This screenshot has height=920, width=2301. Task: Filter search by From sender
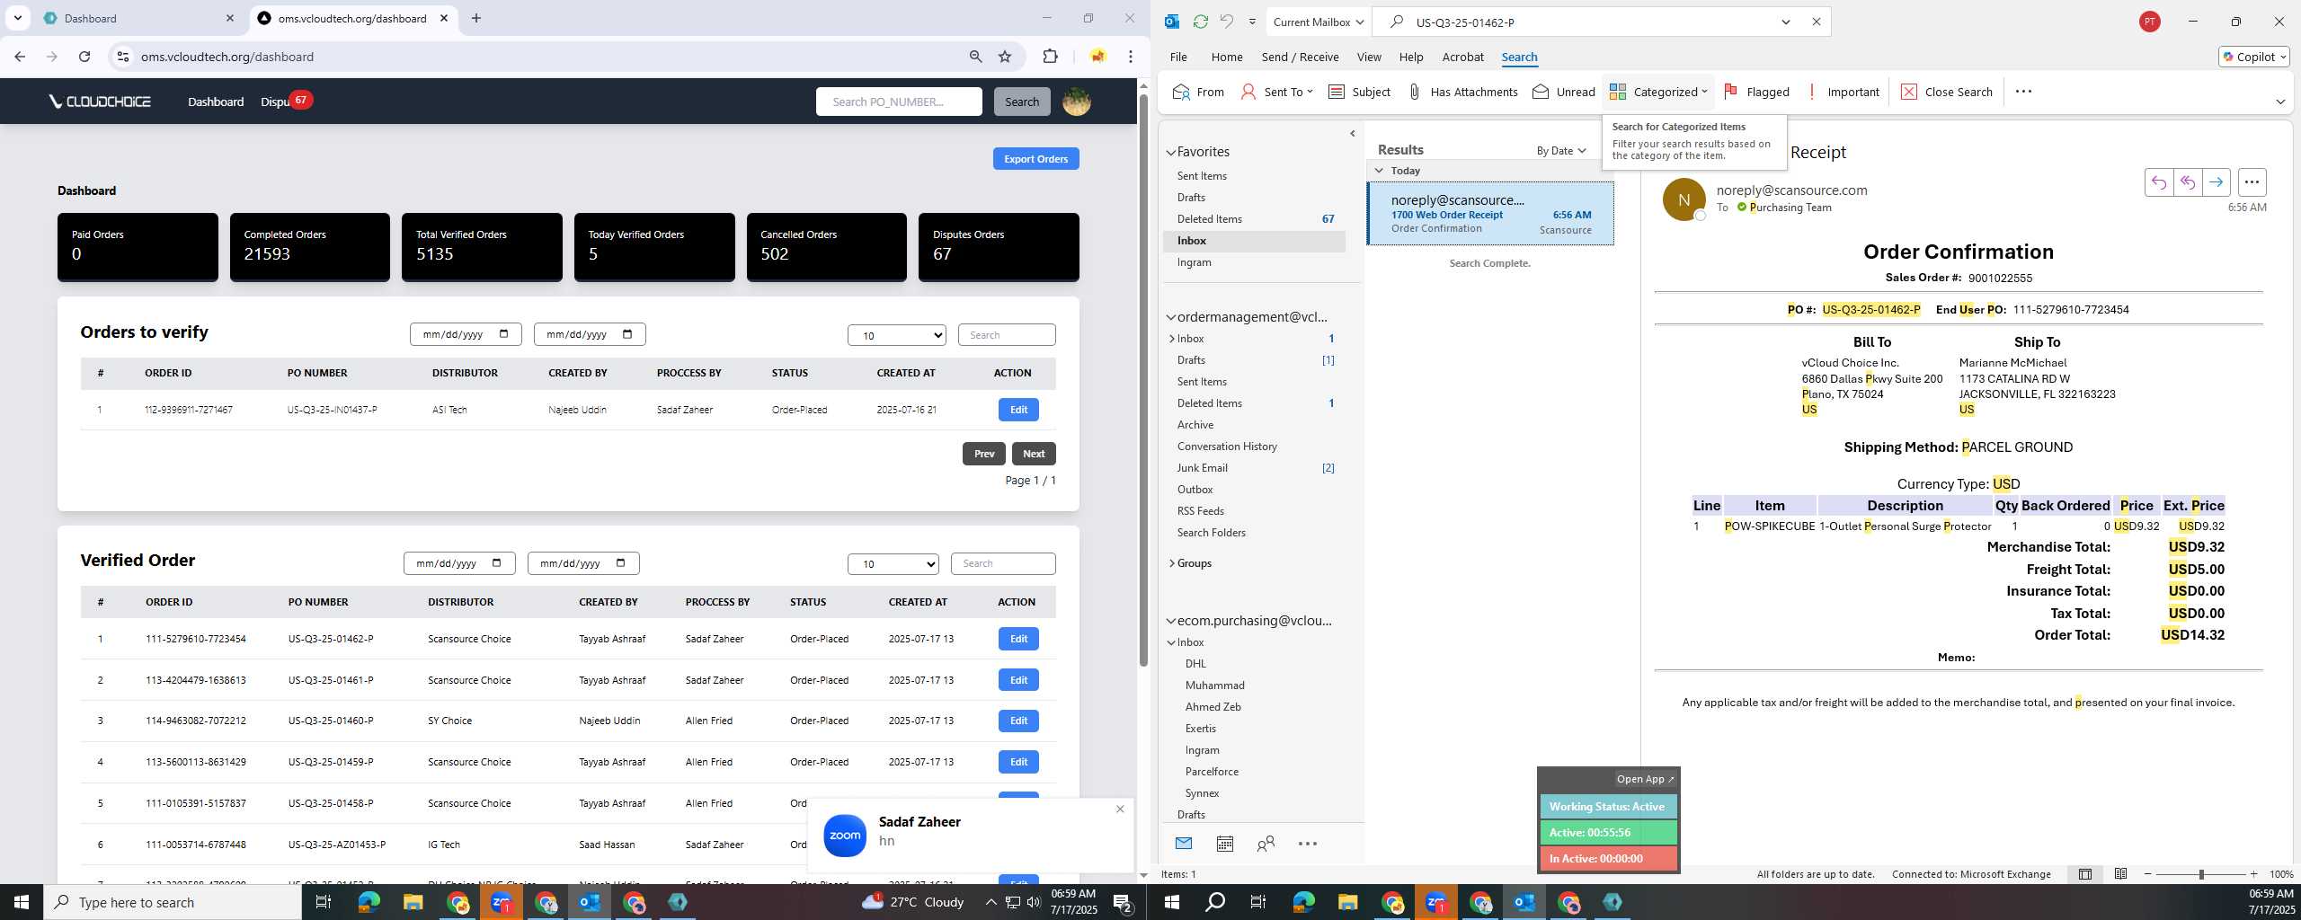click(1198, 92)
